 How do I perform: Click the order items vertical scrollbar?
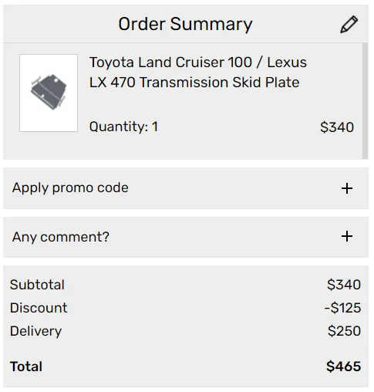pyautogui.click(x=365, y=101)
